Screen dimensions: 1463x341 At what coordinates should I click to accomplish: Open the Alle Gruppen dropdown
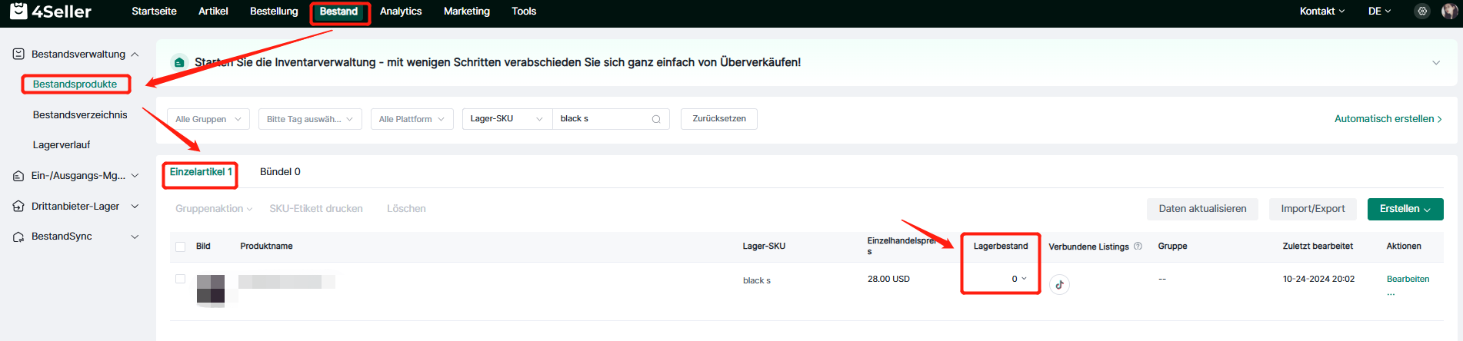(x=208, y=119)
